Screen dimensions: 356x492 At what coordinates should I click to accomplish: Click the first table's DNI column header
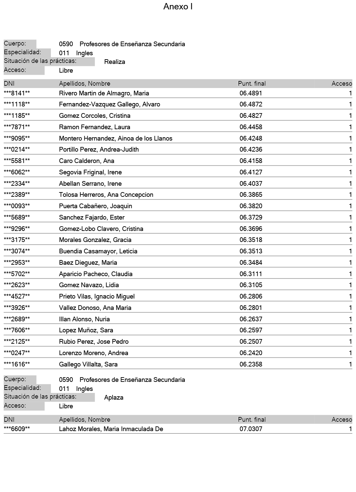click(9, 84)
